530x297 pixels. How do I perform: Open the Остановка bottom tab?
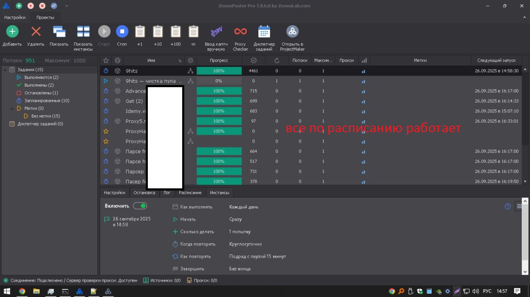pyautogui.click(x=144, y=193)
